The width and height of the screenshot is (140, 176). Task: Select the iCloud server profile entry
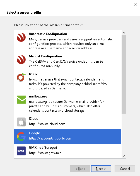pyautogui.click(x=67, y=122)
